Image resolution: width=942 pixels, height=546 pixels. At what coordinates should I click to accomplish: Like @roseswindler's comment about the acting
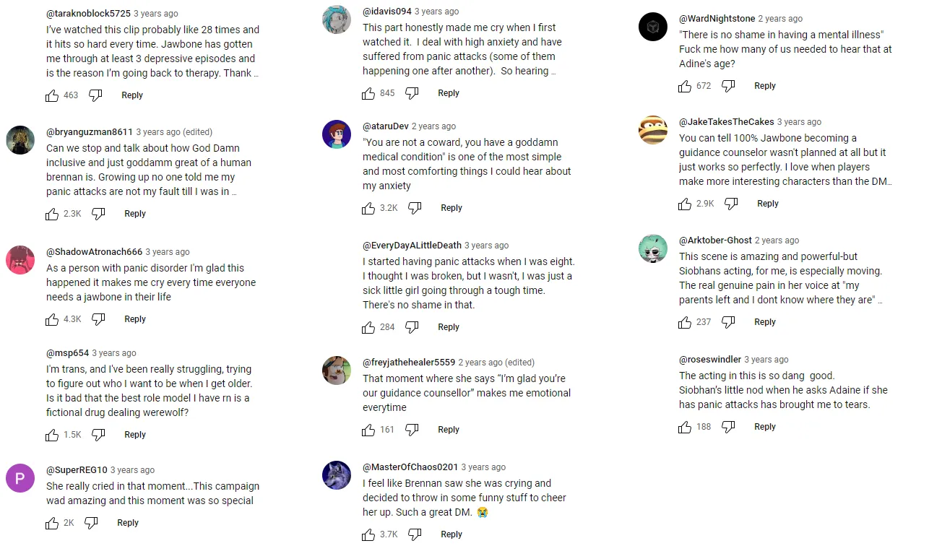(x=685, y=427)
